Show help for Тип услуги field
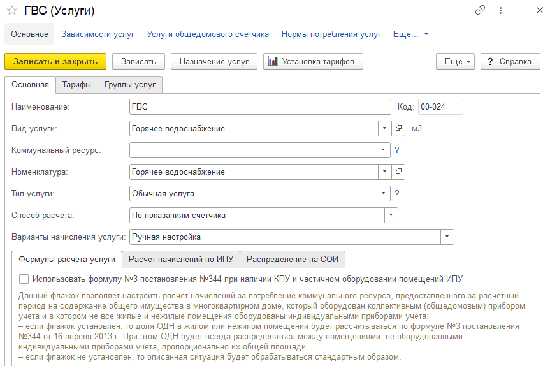Screen dimensions: 543x366 point(397,193)
